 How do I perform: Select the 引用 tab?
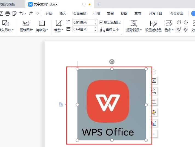tap(97, 13)
